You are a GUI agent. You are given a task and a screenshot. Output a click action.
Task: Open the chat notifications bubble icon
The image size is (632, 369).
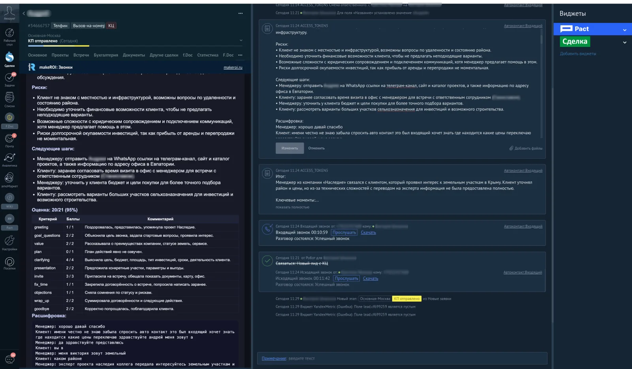[10, 359]
